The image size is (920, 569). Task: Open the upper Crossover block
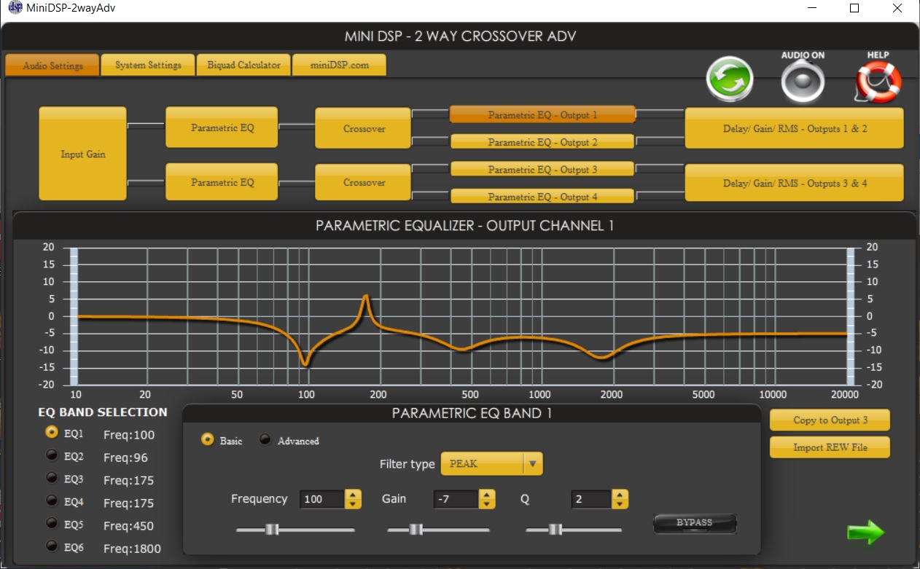point(364,128)
